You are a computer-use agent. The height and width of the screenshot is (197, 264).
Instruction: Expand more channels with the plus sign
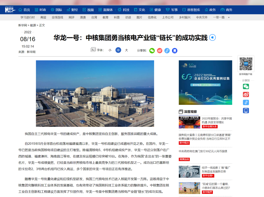[x=229, y=17]
